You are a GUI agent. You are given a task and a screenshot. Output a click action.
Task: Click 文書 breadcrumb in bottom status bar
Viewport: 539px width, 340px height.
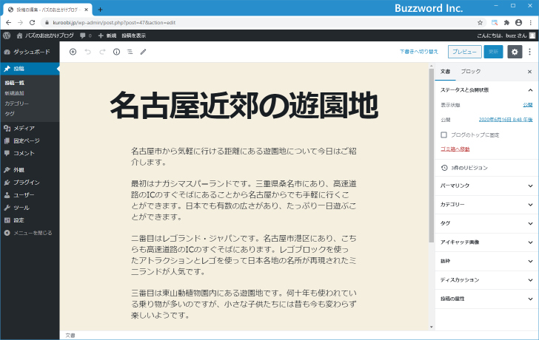point(70,336)
